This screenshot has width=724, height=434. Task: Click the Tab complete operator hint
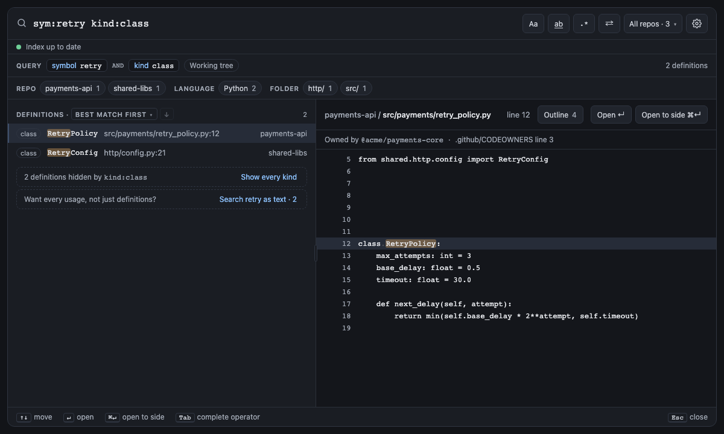[218, 417]
